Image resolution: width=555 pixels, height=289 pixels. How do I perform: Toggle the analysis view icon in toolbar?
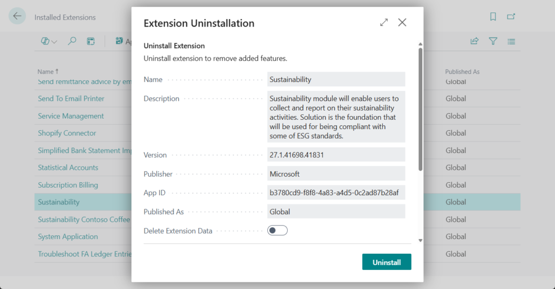click(91, 41)
